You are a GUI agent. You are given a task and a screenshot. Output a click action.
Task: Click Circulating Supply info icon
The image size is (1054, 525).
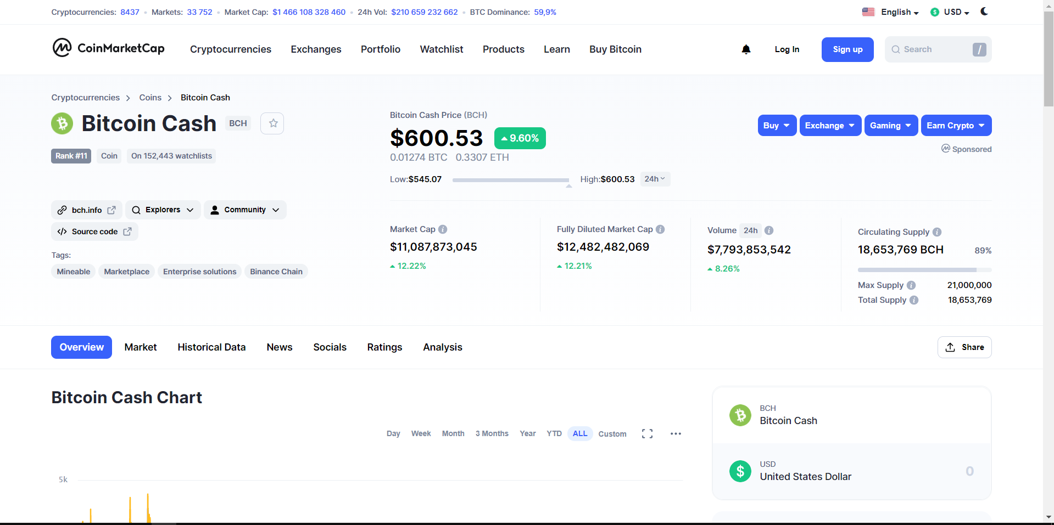click(x=937, y=232)
